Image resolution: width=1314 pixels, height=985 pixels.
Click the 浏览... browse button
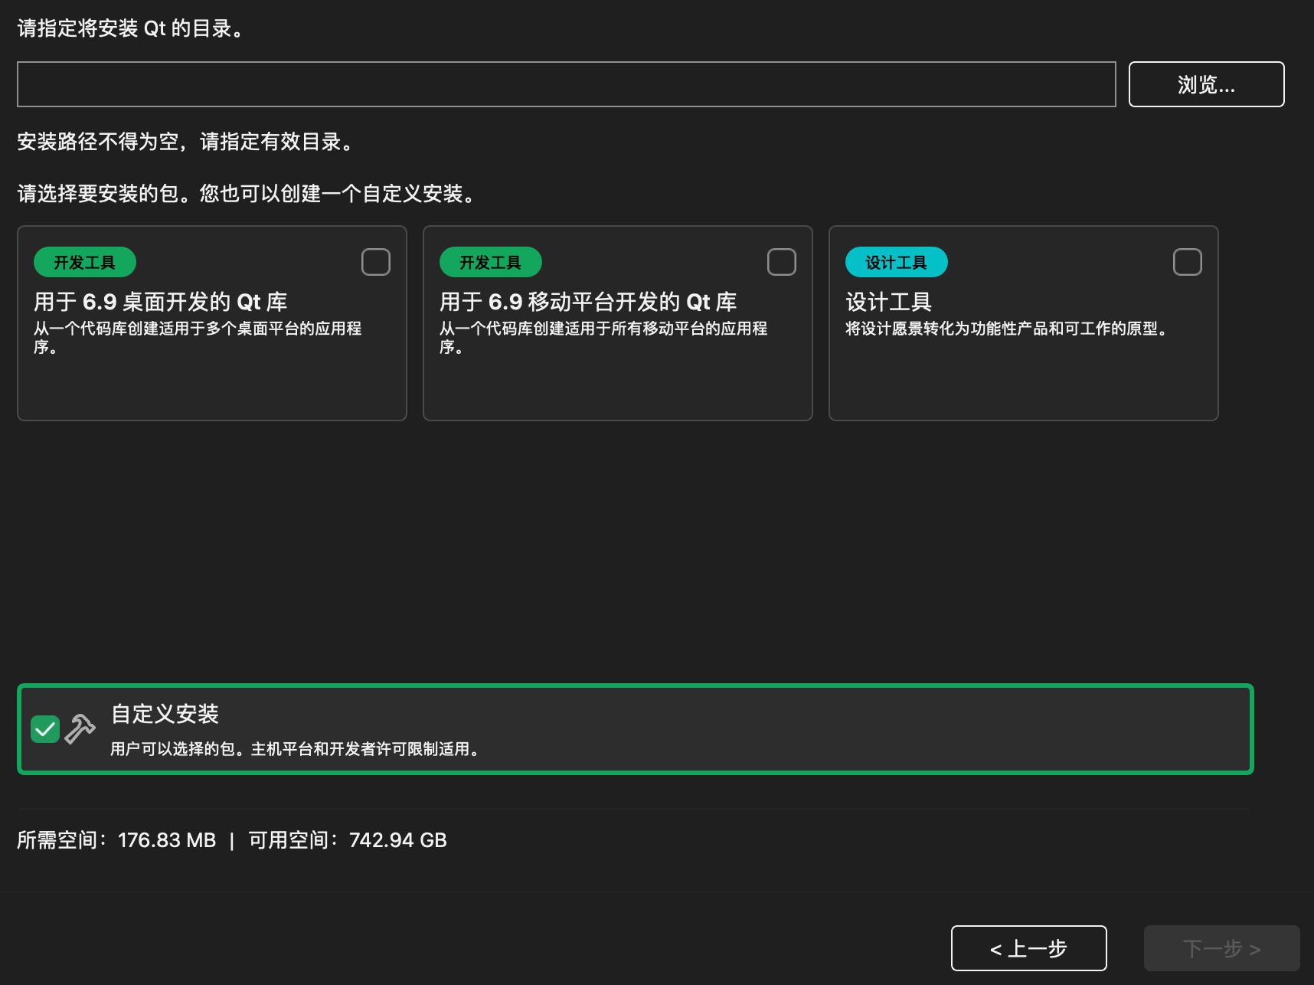1206,84
